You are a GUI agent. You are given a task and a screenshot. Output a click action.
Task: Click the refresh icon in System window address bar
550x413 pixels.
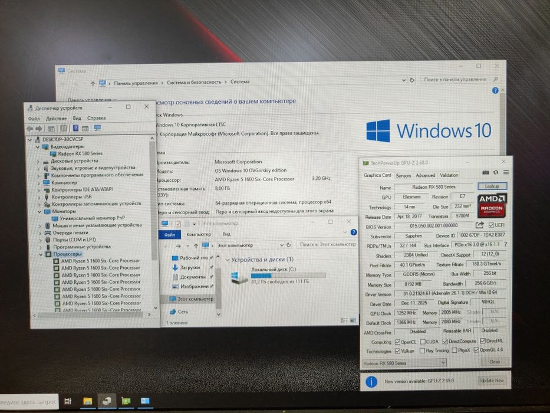(412, 80)
